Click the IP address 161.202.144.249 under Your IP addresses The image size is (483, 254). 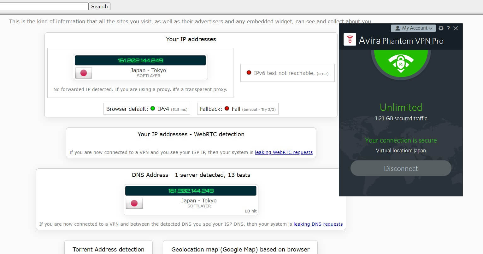click(x=140, y=60)
